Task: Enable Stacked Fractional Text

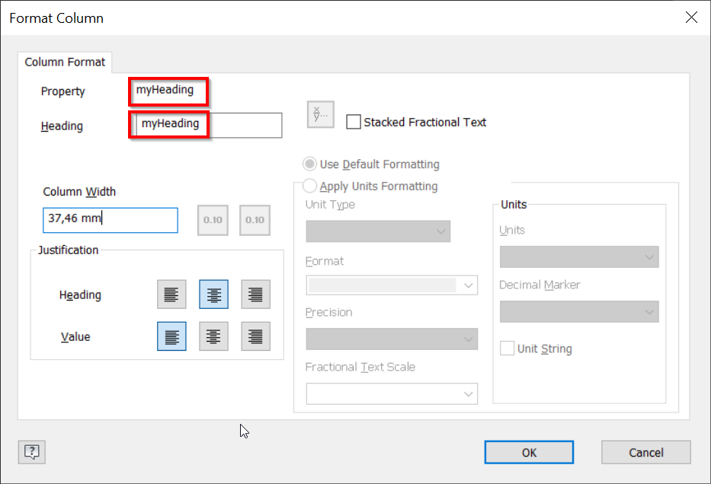Action: (354, 121)
